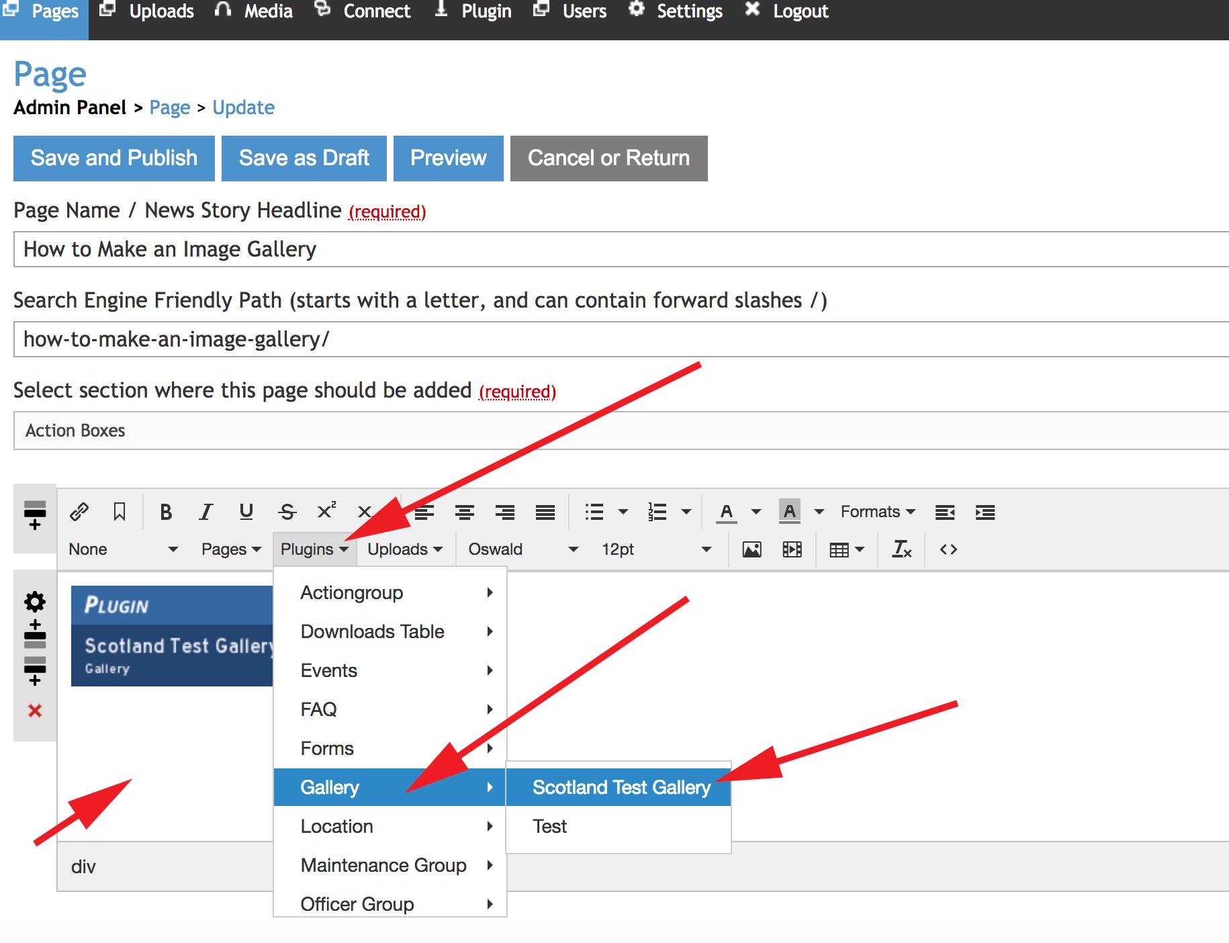Open the row settings gear icon
The width and height of the screenshot is (1229, 943).
[x=35, y=601]
